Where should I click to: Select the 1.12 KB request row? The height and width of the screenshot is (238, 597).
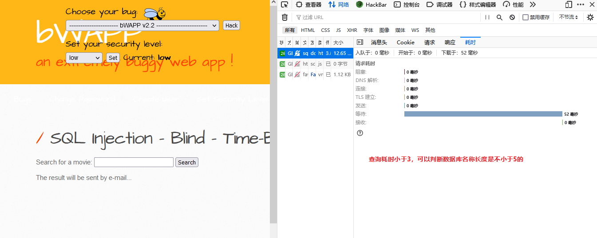[x=315, y=74]
